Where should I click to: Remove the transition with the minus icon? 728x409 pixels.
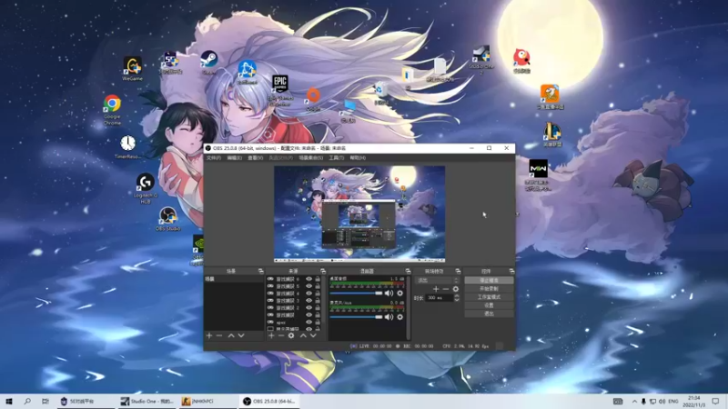pyautogui.click(x=446, y=289)
